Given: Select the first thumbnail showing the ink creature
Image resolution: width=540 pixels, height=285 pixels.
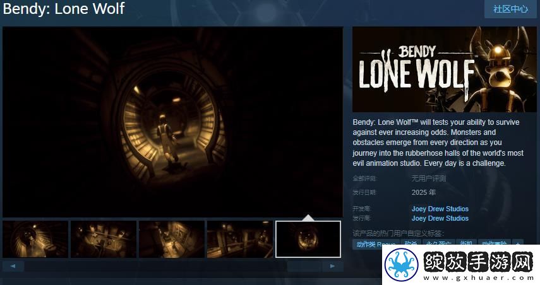Looking at the screenshot, I should [x=35, y=239].
